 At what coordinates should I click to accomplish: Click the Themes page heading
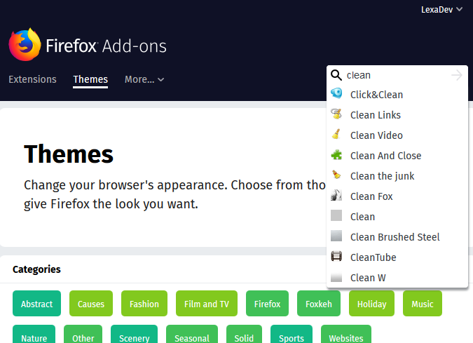point(69,154)
